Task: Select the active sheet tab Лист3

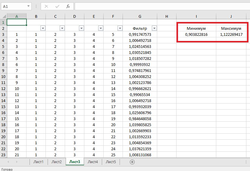Action: click(x=75, y=162)
